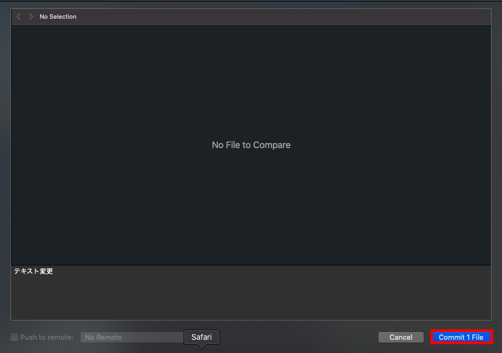502x353 pixels.
Task: Focus the commit message text area
Action: pyautogui.click(x=251, y=292)
